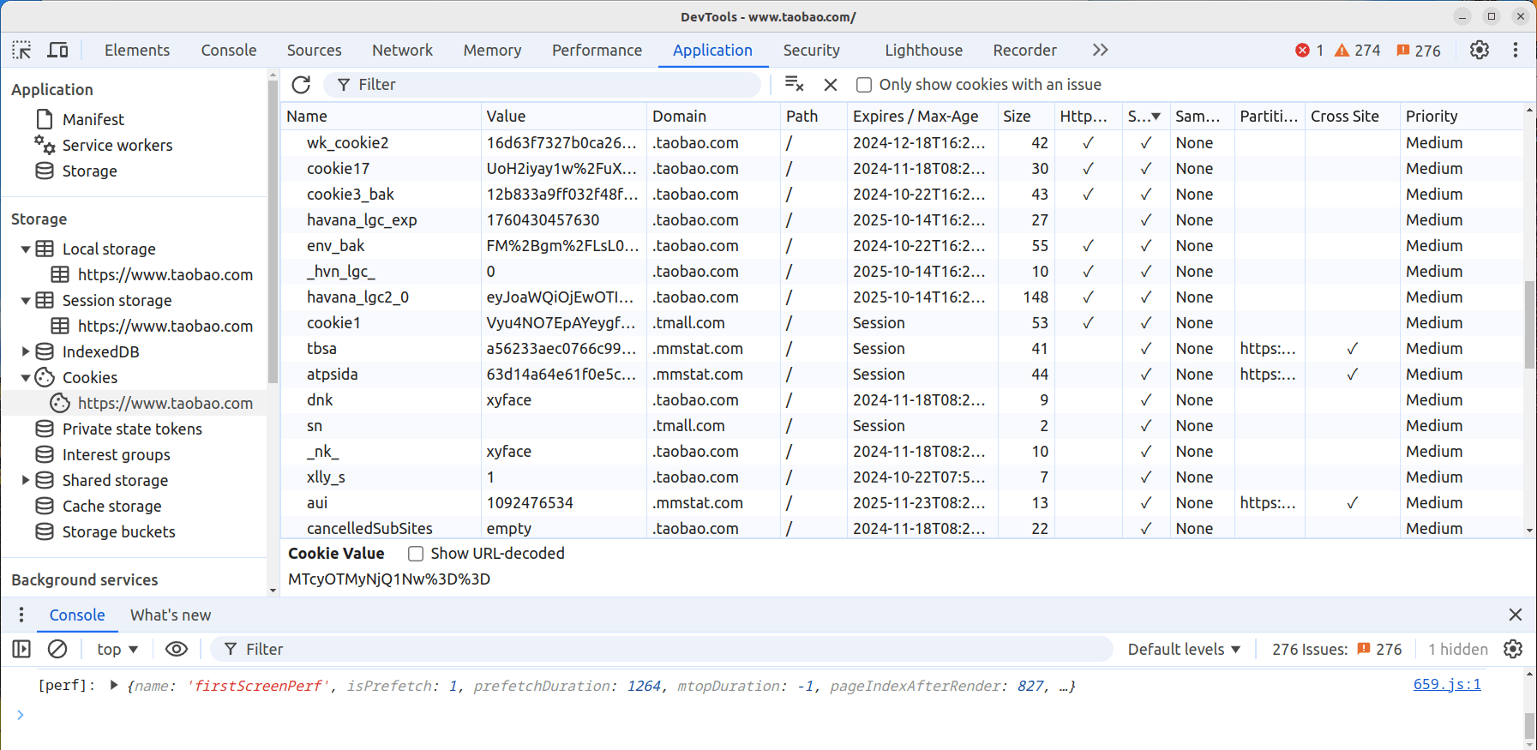Click the cookies table vertical scrollbar
This screenshot has height=750, width=1537.
click(1529, 324)
